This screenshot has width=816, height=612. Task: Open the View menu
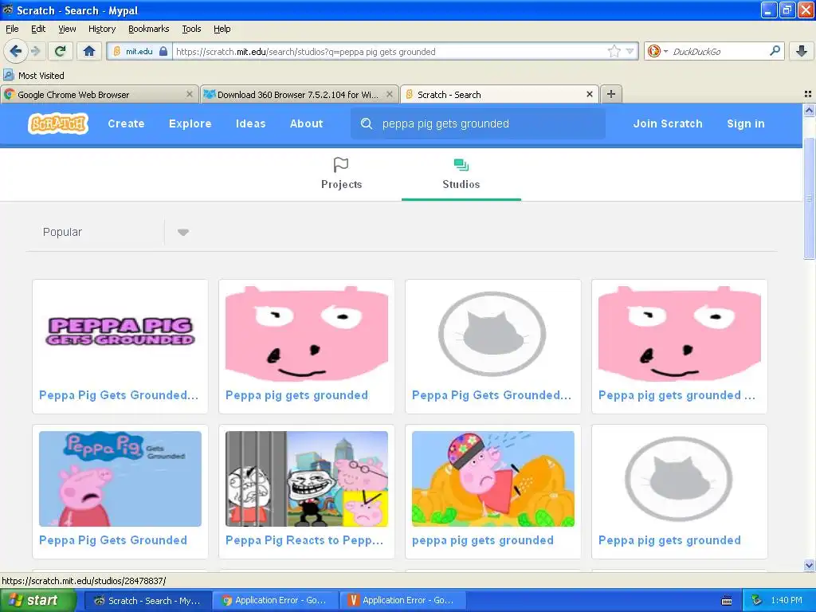67,29
